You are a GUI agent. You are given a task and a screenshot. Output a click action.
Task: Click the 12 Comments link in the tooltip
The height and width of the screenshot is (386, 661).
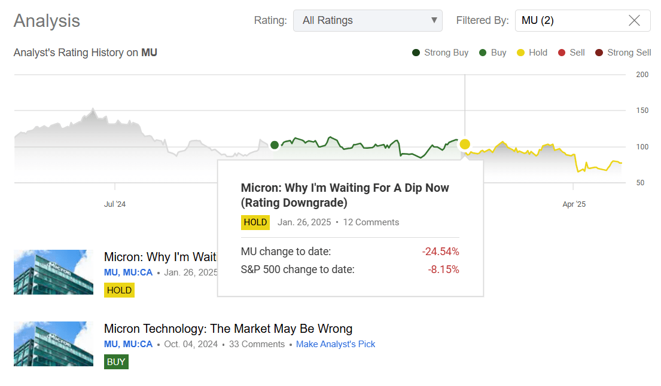[x=371, y=222]
